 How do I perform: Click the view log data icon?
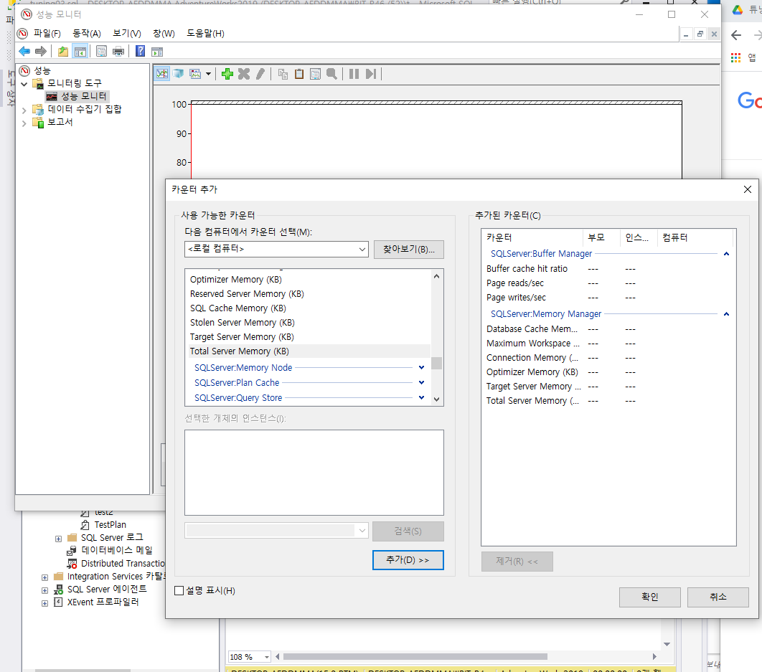click(x=179, y=74)
